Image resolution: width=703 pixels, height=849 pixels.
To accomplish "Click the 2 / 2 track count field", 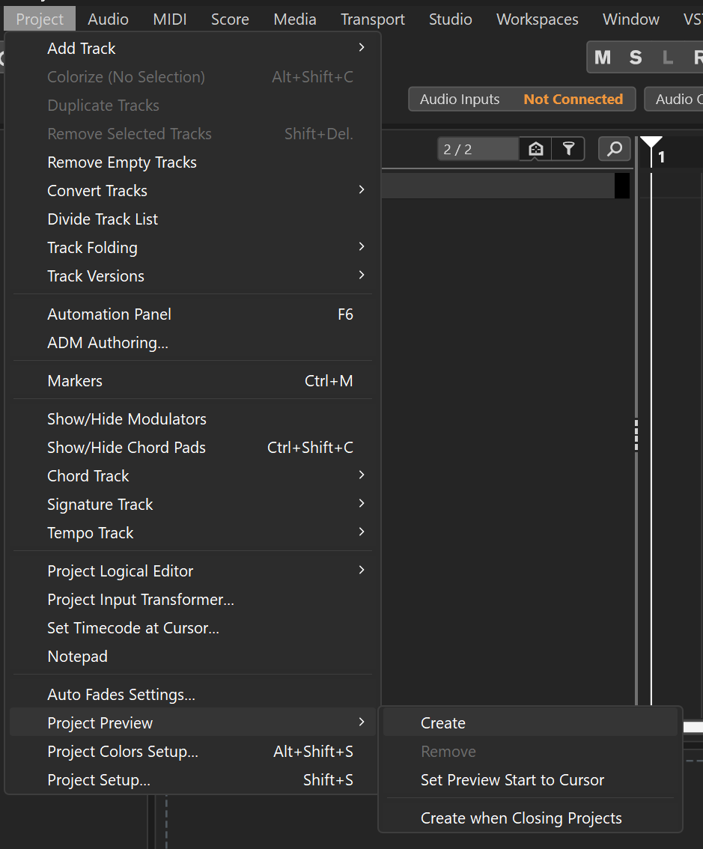I will (x=477, y=149).
